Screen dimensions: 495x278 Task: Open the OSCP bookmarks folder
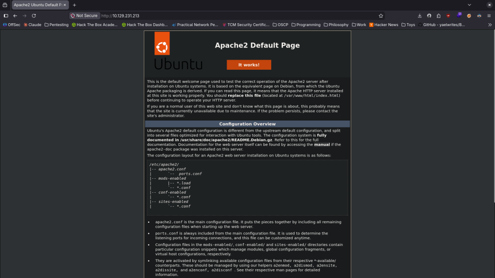[280, 25]
